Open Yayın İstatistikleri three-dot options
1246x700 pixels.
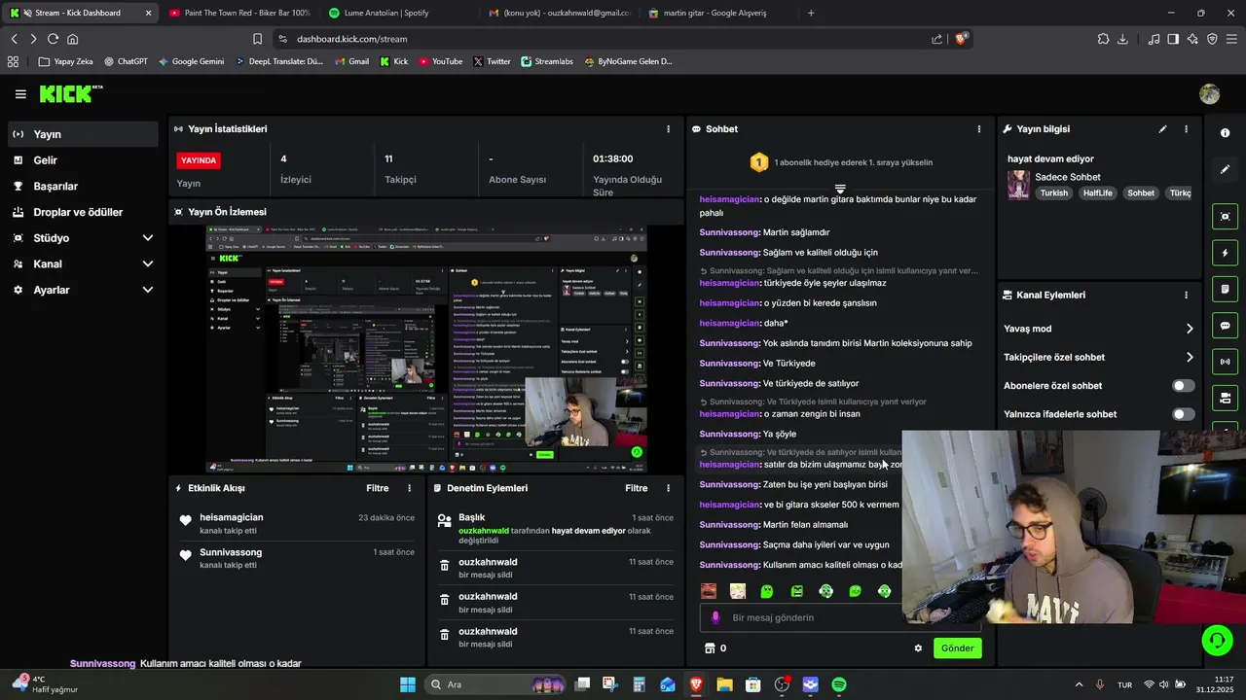point(668,128)
